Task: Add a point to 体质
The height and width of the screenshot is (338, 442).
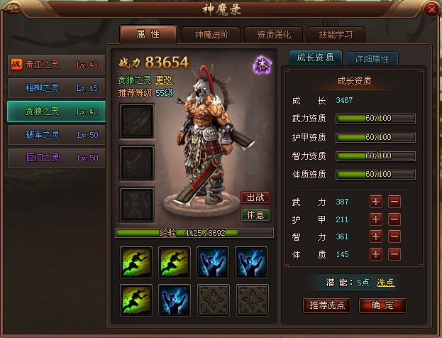Action: pos(376,254)
